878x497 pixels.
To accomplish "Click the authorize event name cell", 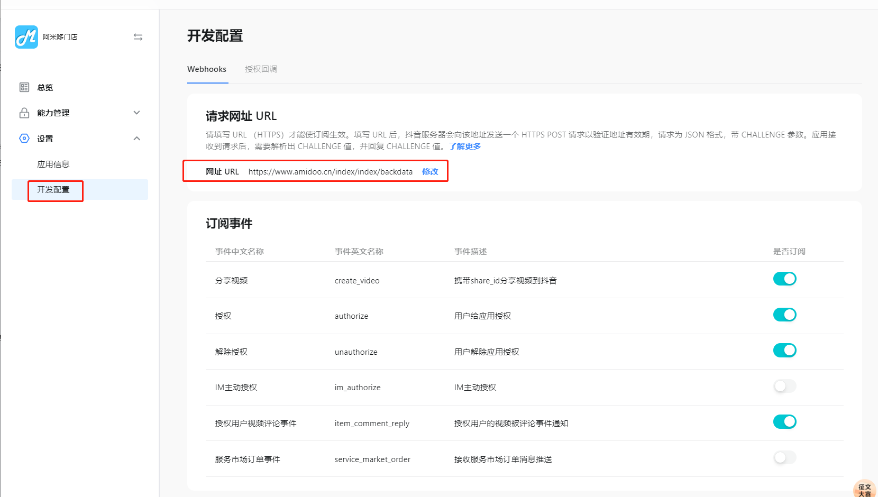I will pyautogui.click(x=352, y=316).
